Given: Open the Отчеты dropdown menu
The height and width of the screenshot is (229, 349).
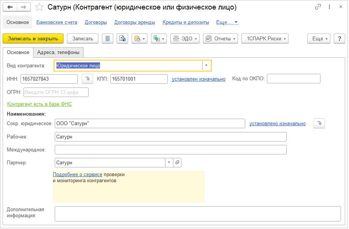Looking at the screenshot, I should click(220, 38).
